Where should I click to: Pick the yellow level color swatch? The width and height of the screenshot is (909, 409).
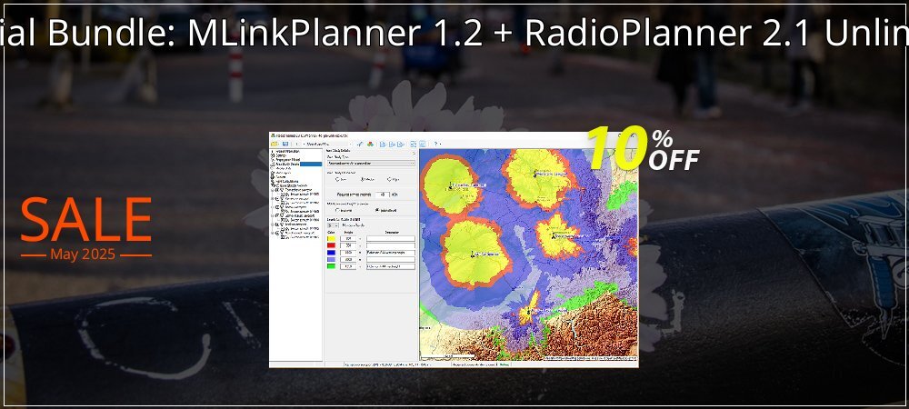331,239
